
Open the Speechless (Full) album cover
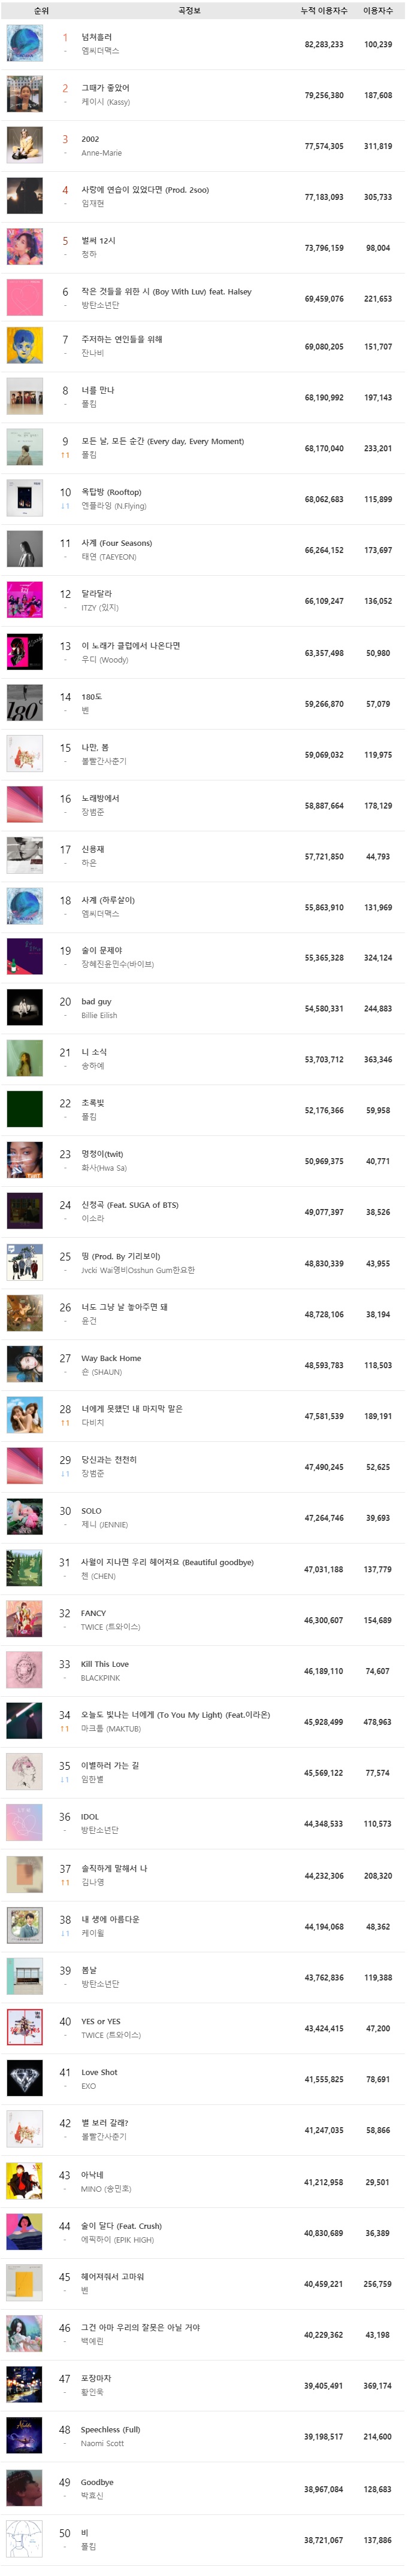(24, 2436)
